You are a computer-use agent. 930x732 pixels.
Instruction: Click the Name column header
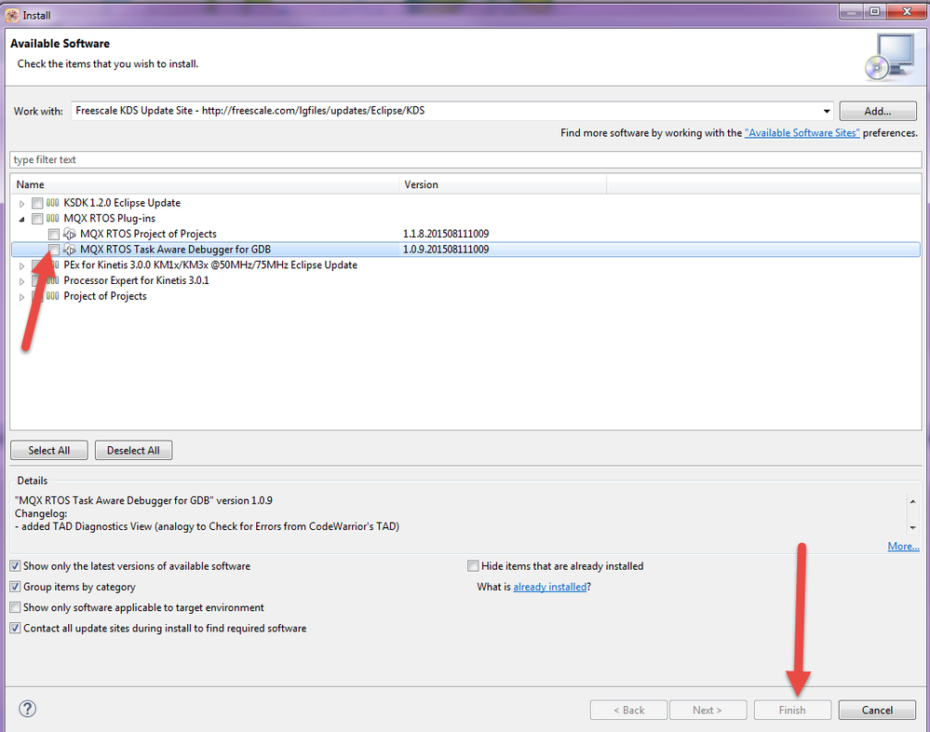pos(205,184)
